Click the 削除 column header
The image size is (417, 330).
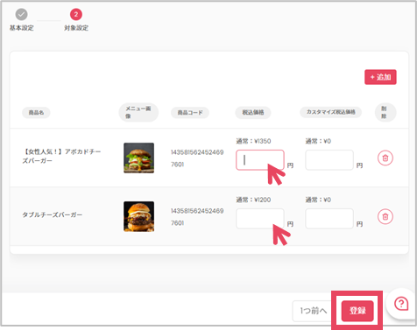pos(385,112)
